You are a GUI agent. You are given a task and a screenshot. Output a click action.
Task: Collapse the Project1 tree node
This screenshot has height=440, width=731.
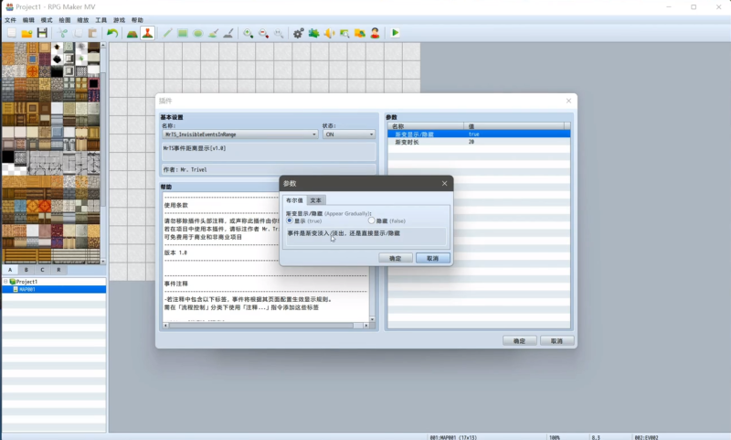pyautogui.click(x=5, y=282)
